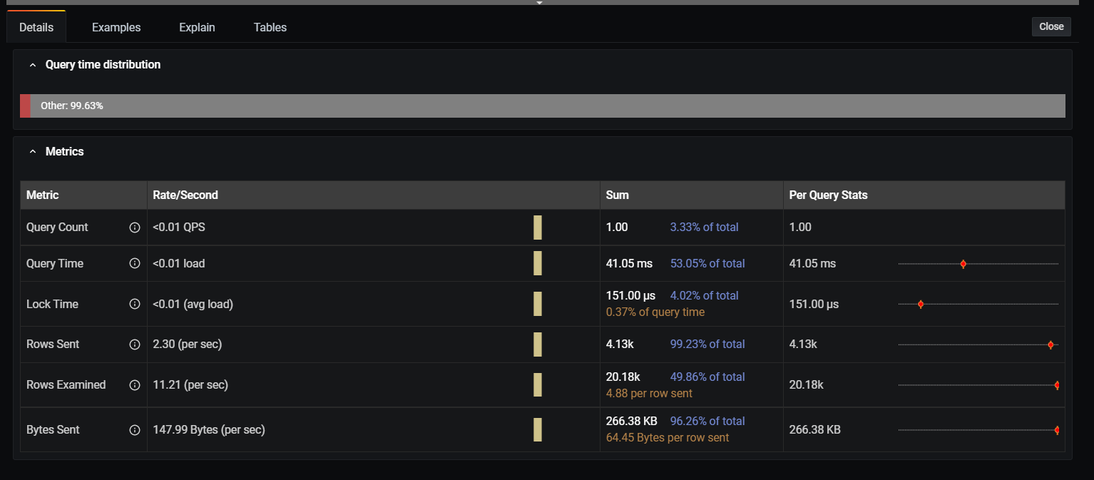Click the '11.21 (per sec)' value
1094x480 pixels.
[x=190, y=385]
